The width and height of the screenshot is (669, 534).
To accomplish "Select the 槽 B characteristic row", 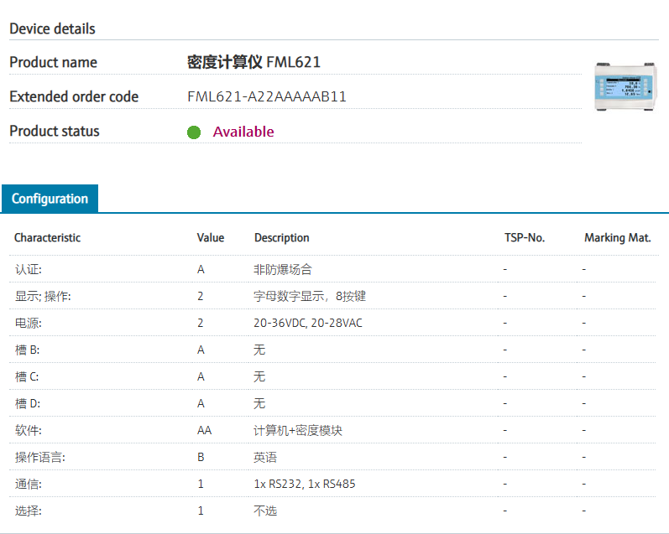I will pyautogui.click(x=28, y=350).
